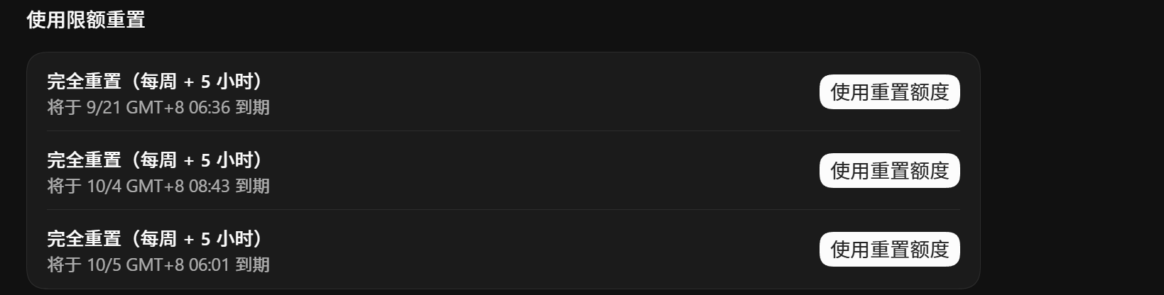Select the 使用限额重置 section heading
Screen dimensions: 1164x295
point(86,20)
